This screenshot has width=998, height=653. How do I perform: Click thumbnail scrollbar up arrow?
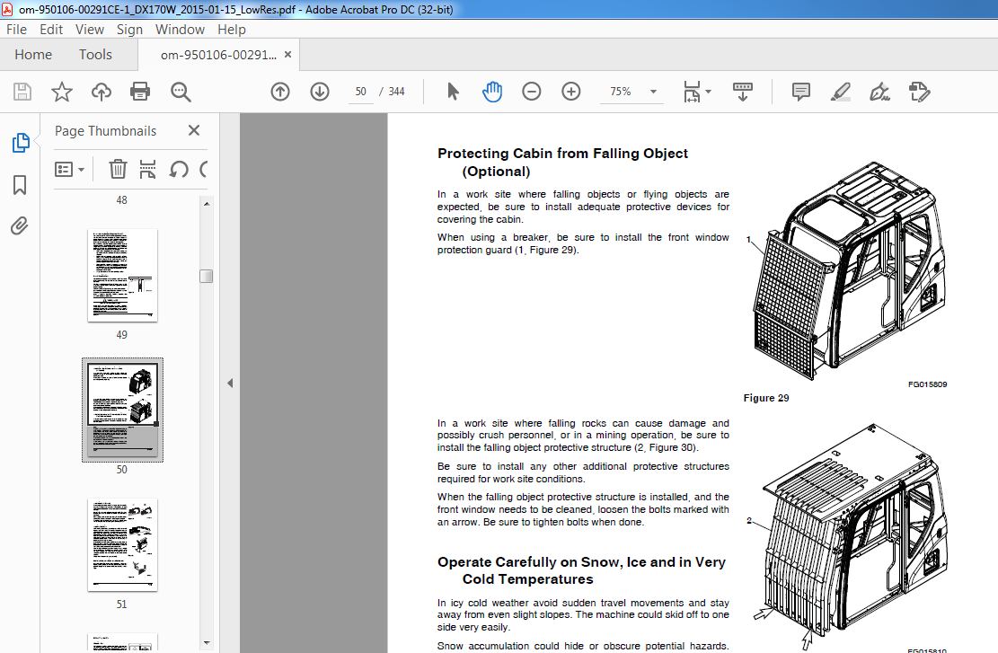coord(207,204)
